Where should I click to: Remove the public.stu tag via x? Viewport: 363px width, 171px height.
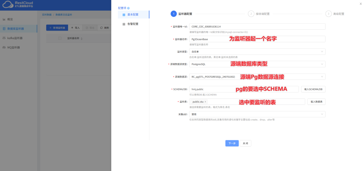[205, 102]
